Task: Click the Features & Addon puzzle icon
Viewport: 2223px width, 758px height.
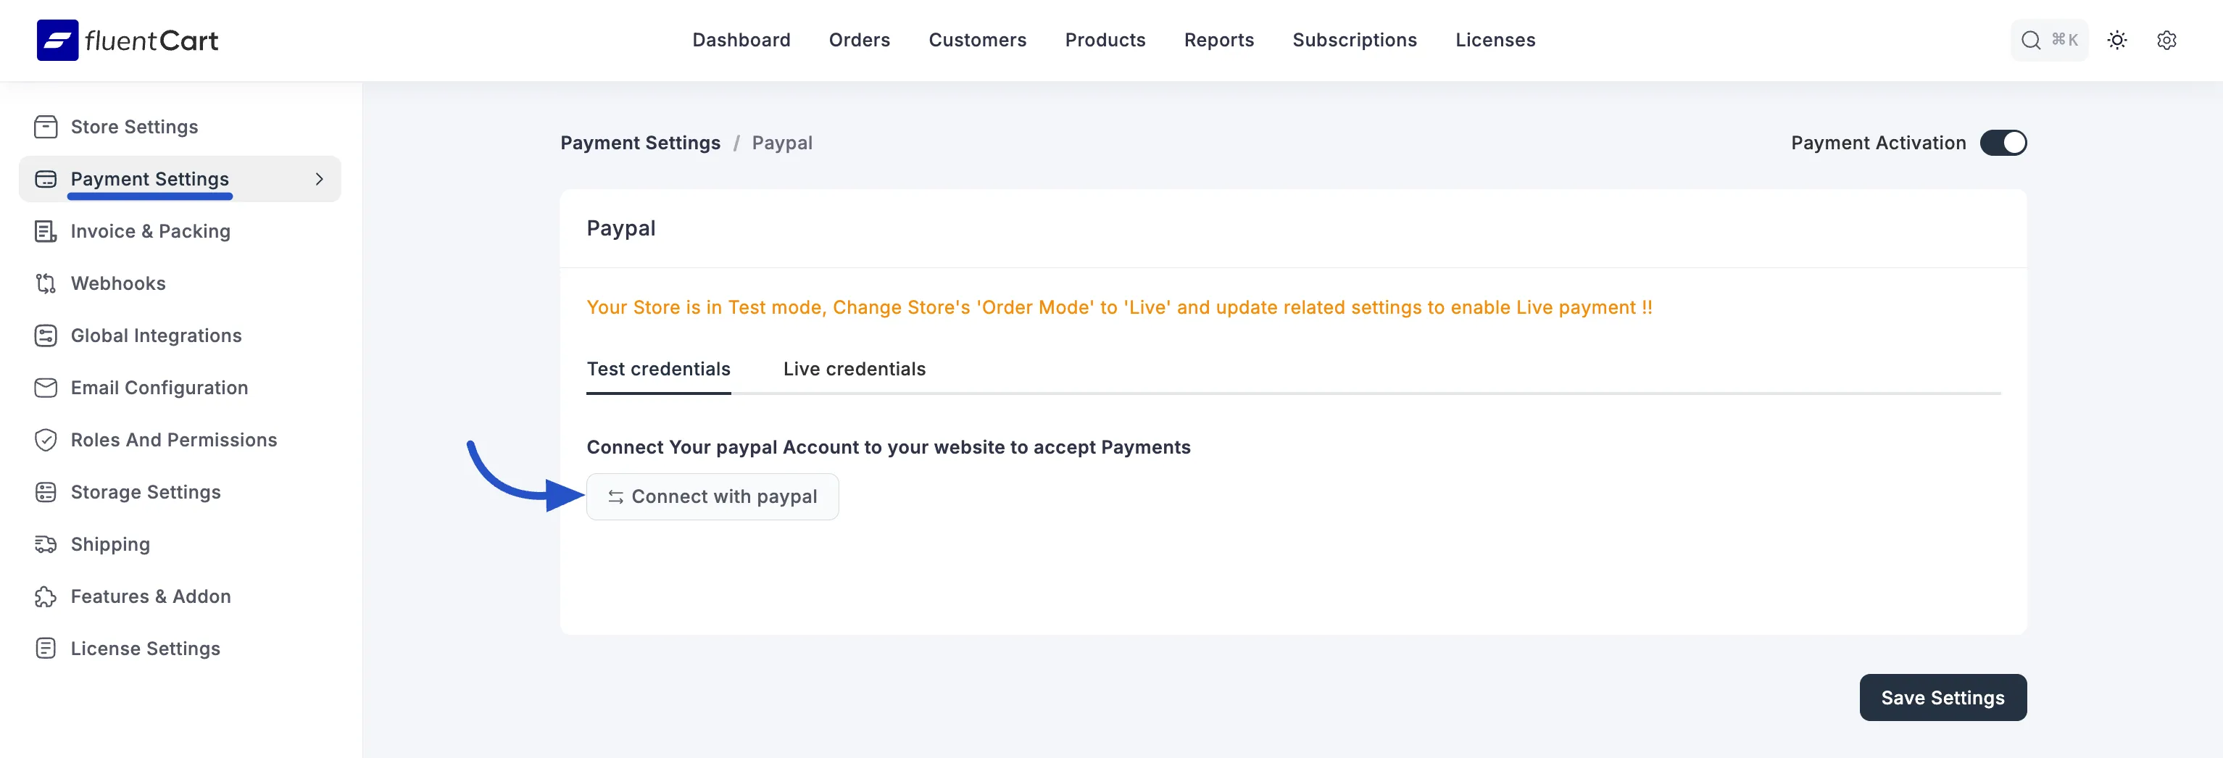Action: [x=46, y=596]
